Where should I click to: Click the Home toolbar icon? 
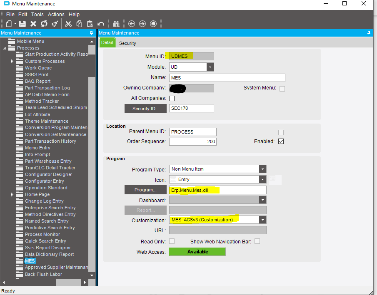pyautogui.click(x=153, y=24)
